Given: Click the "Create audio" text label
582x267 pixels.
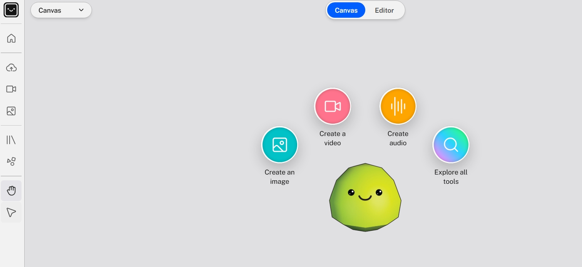Looking at the screenshot, I should [398, 138].
